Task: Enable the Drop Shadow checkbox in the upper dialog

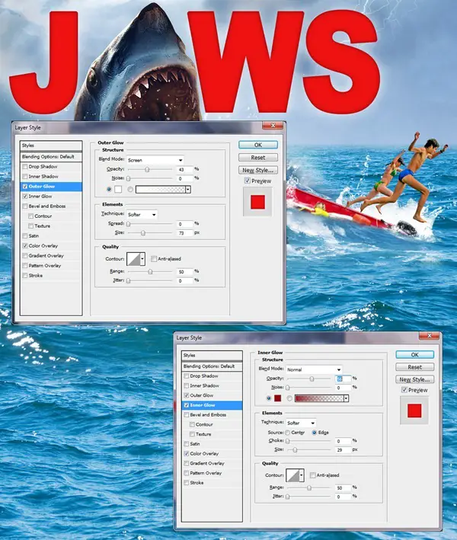Action: coord(26,166)
